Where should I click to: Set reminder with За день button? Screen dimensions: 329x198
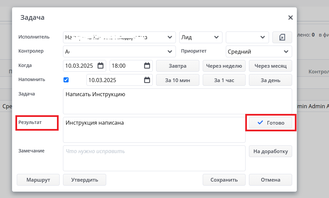pyautogui.click(x=270, y=80)
